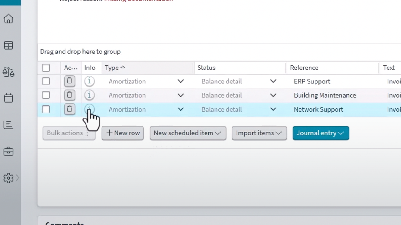401x225 pixels.
Task: Open the settings gear sidebar icon
Action: tap(8, 178)
